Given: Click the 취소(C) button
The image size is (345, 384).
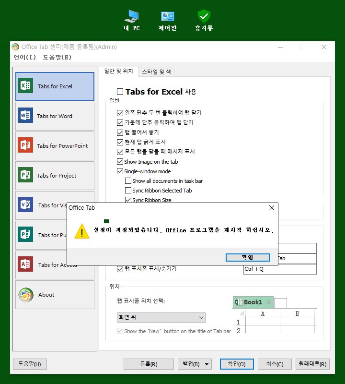Looking at the screenshot, I should coord(275,364).
